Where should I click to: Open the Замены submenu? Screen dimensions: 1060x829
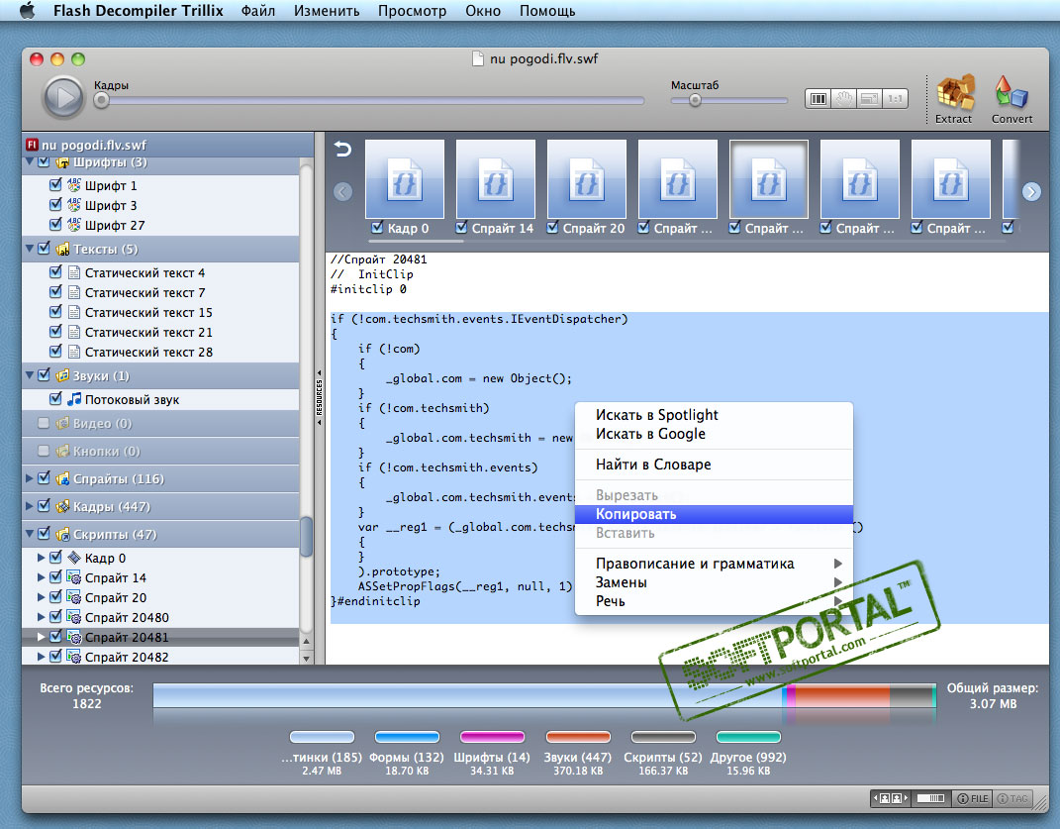(714, 582)
